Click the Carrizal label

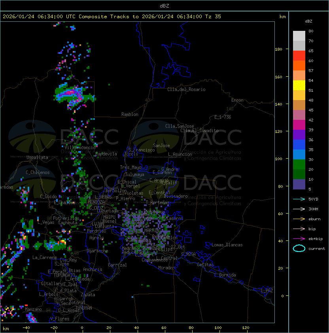117,265
